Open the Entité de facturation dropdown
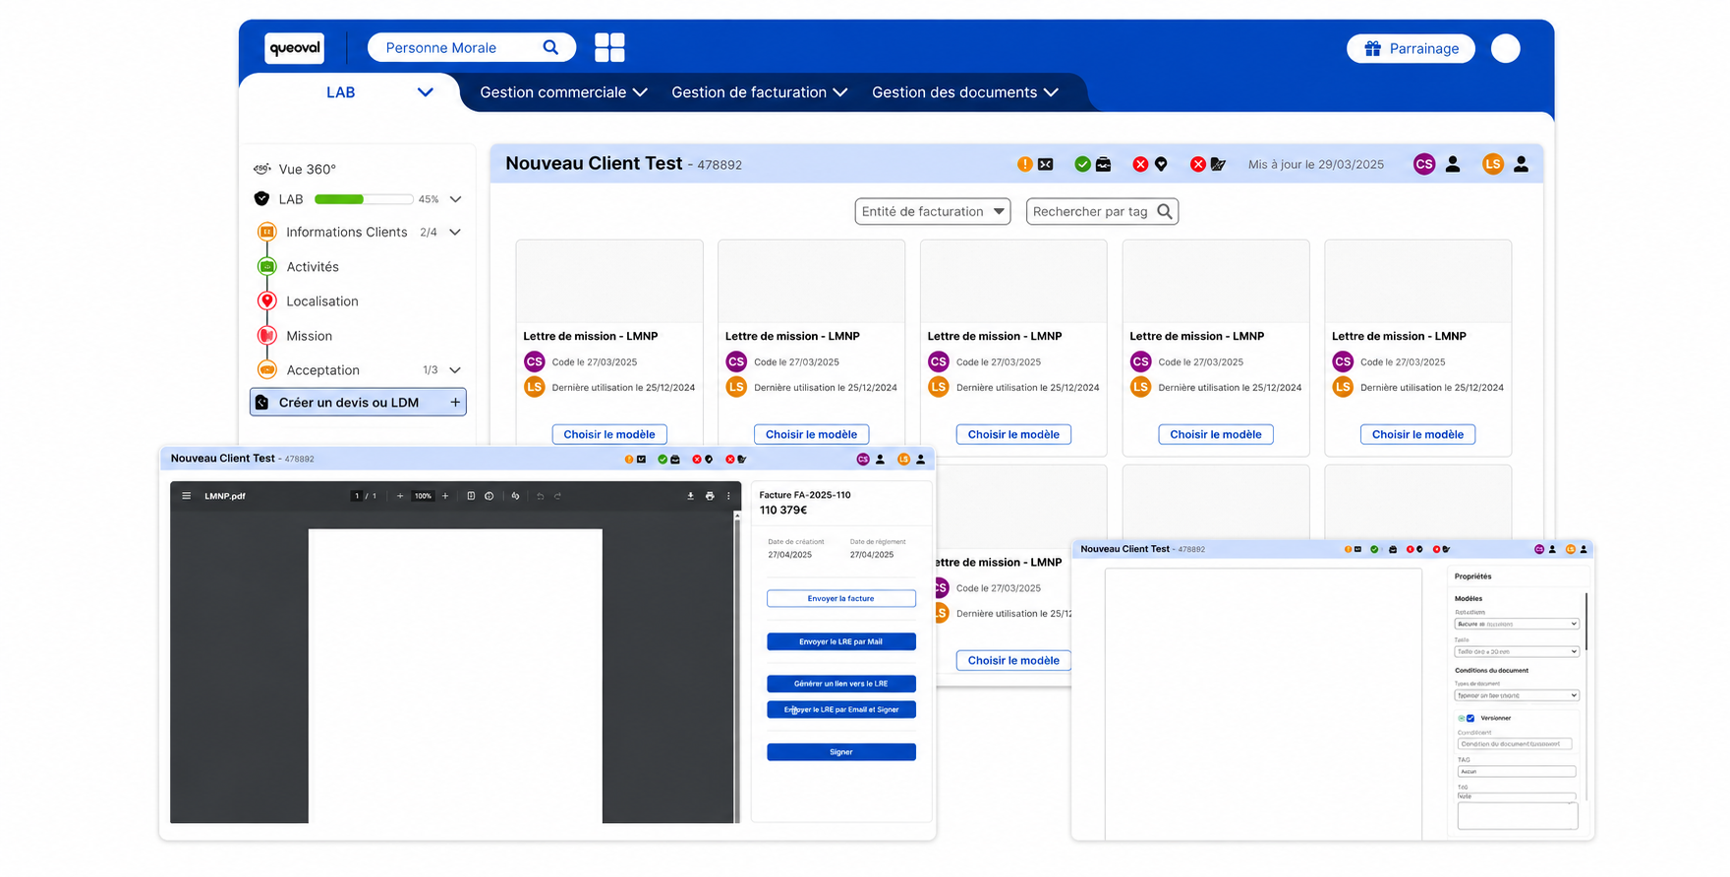This screenshot has width=1730, height=877. [933, 211]
